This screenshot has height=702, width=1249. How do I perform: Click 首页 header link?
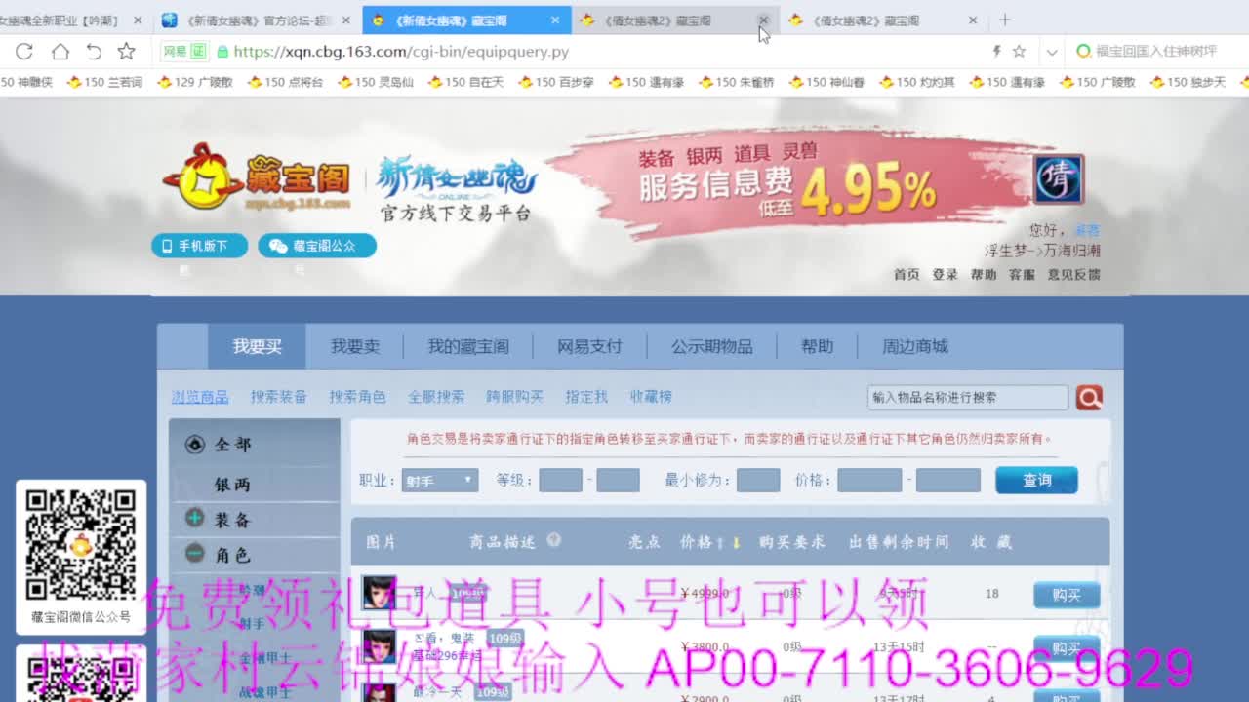click(907, 275)
